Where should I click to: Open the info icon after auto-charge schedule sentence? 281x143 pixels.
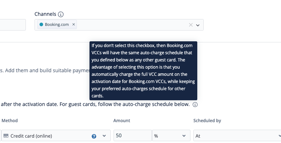(x=195, y=105)
